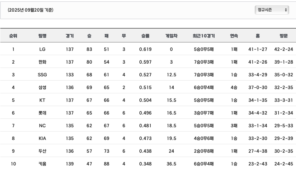Click 두산's win rate 0.438
The width and height of the screenshot is (296, 169).
[x=145, y=151]
